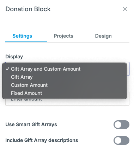Enable the Use Smart Gift Arrays switch
134x148 pixels.
coord(121,124)
